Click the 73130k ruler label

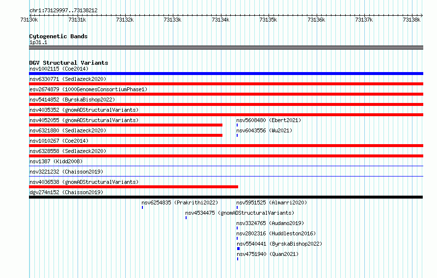click(x=29, y=20)
